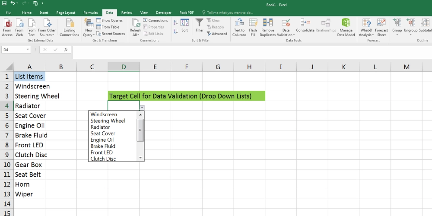432x216 pixels.
Task: Click the Connections button
Action: 156,20
